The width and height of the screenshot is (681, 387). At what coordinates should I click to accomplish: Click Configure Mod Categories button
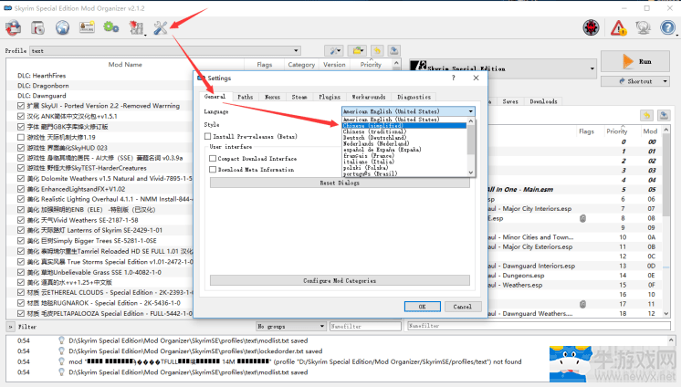[340, 280]
